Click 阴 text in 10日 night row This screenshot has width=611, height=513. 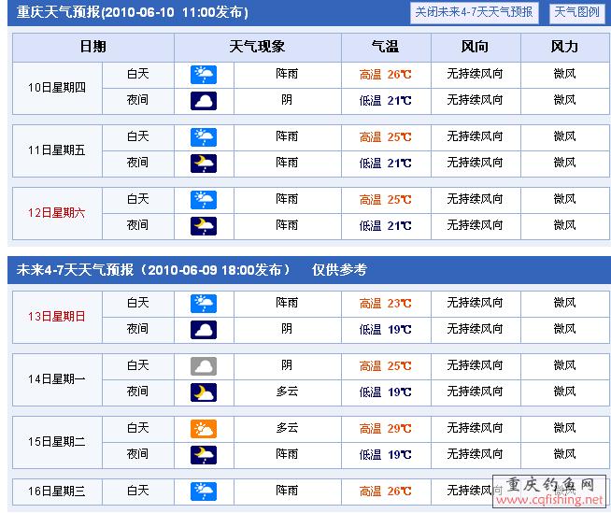pos(287,100)
